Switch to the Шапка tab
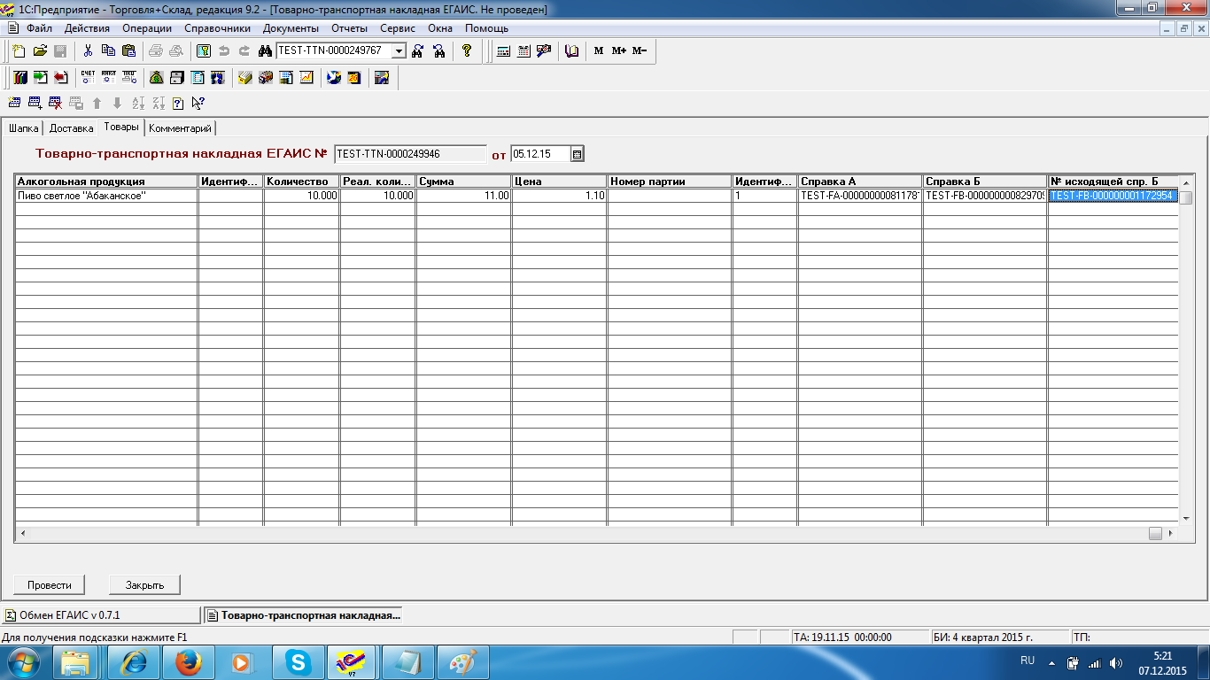Image resolution: width=1210 pixels, height=680 pixels. pyautogui.click(x=23, y=128)
